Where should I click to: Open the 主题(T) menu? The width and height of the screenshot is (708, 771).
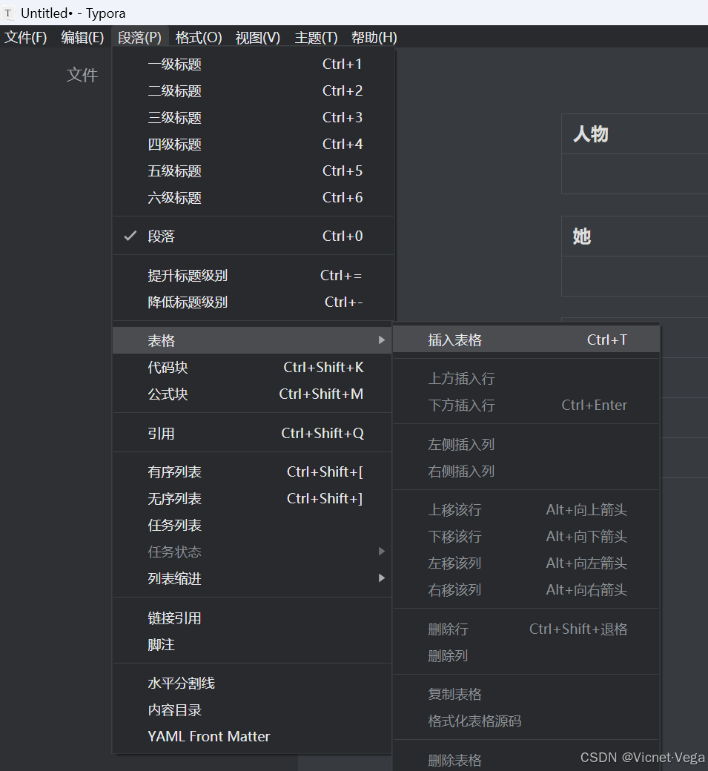coord(316,36)
